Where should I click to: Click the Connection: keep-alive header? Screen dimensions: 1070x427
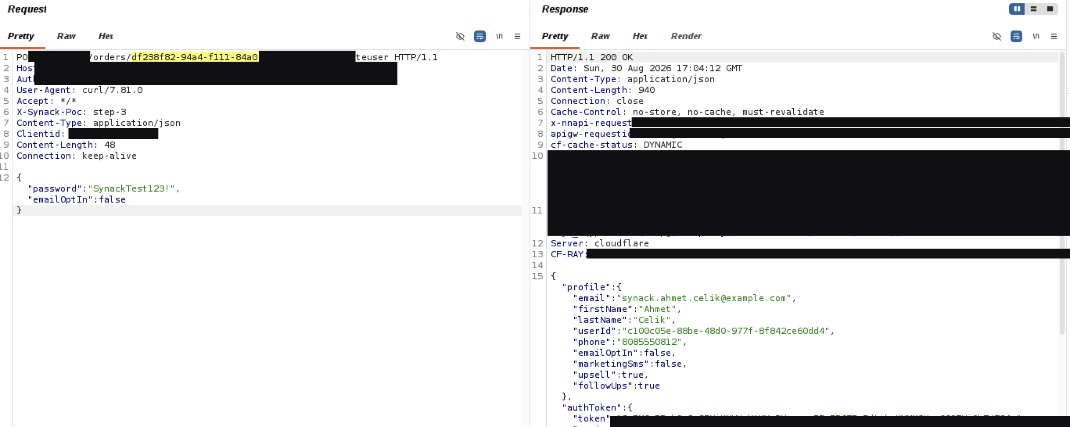pyautogui.click(x=77, y=155)
